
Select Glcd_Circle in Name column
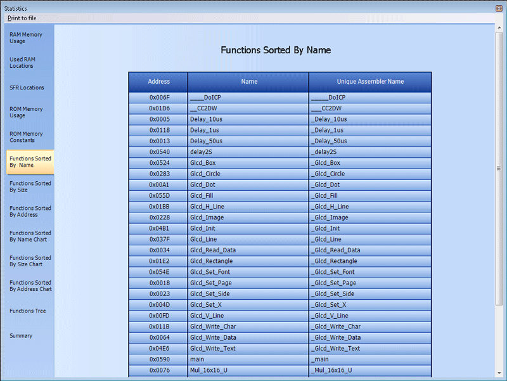(x=248, y=174)
